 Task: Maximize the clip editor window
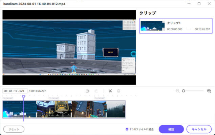[x=199, y=4]
